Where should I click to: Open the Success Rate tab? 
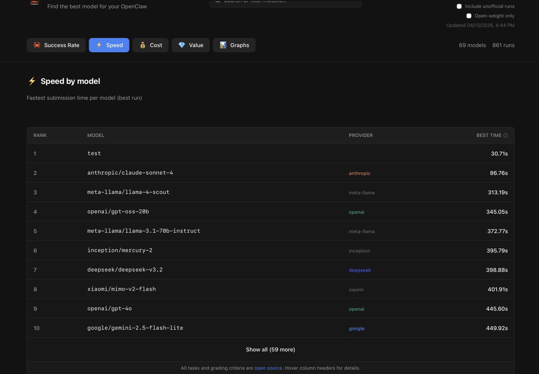click(56, 45)
